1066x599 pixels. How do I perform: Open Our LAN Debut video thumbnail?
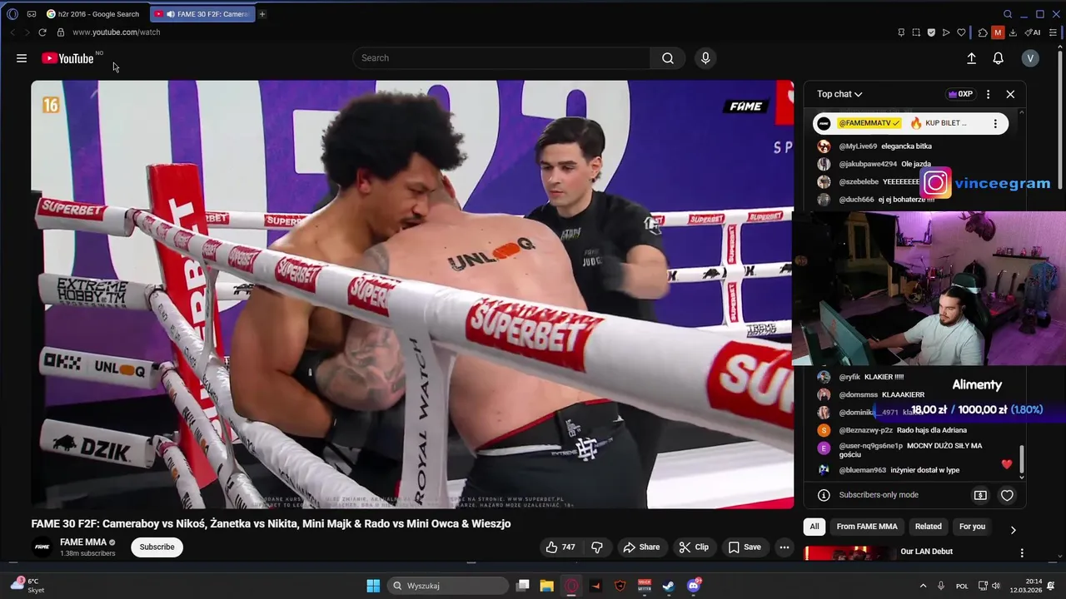(x=848, y=553)
